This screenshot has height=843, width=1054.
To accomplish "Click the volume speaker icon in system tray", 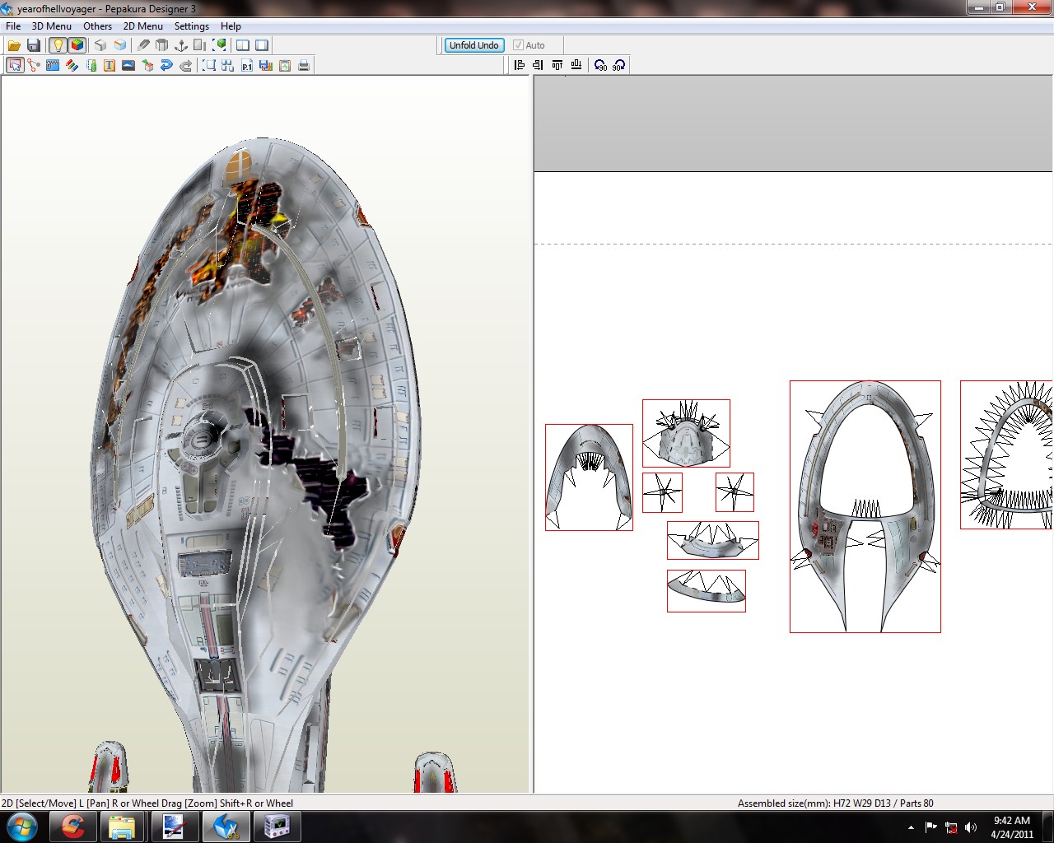I will pyautogui.click(x=971, y=827).
